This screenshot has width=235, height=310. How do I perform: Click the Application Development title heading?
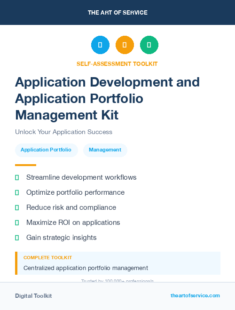pos(108,98)
